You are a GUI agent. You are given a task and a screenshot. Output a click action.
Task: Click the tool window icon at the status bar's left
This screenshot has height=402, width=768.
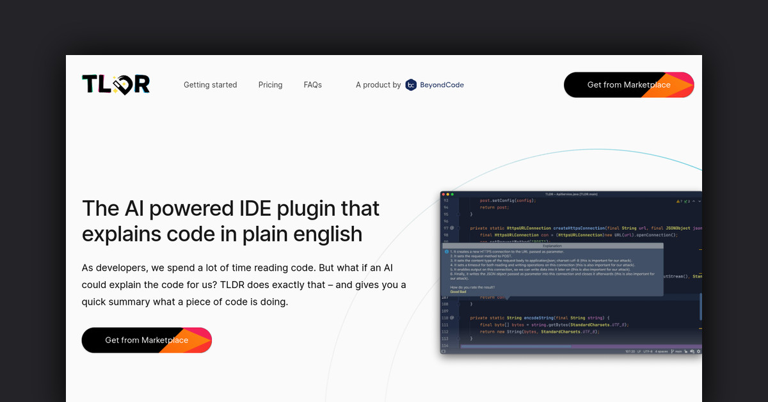tap(444, 351)
